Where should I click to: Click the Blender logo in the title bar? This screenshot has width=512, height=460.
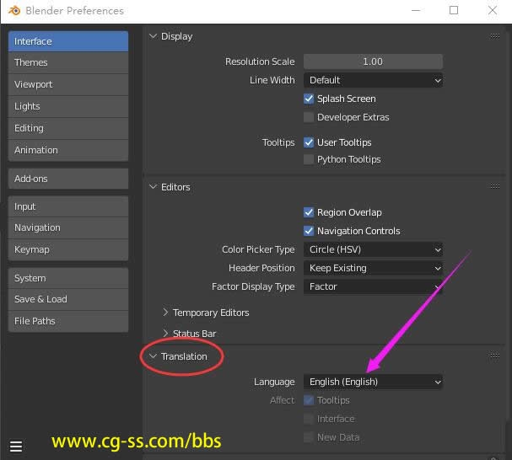[x=13, y=11]
